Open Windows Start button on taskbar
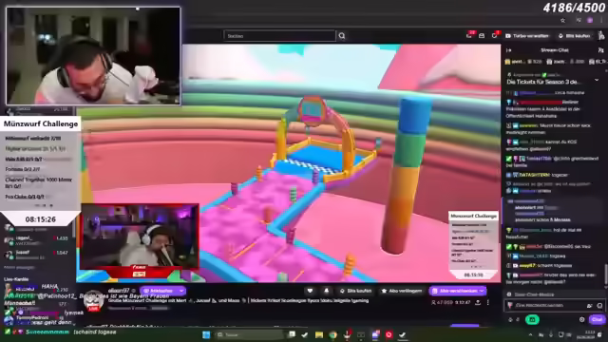This screenshot has width=608, height=342. click(x=206, y=334)
